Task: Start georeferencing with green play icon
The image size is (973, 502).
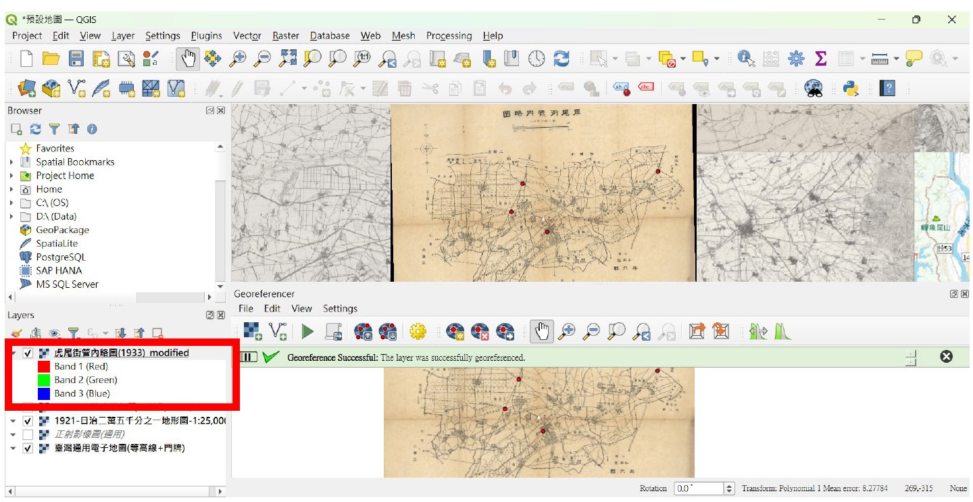Action: point(307,331)
